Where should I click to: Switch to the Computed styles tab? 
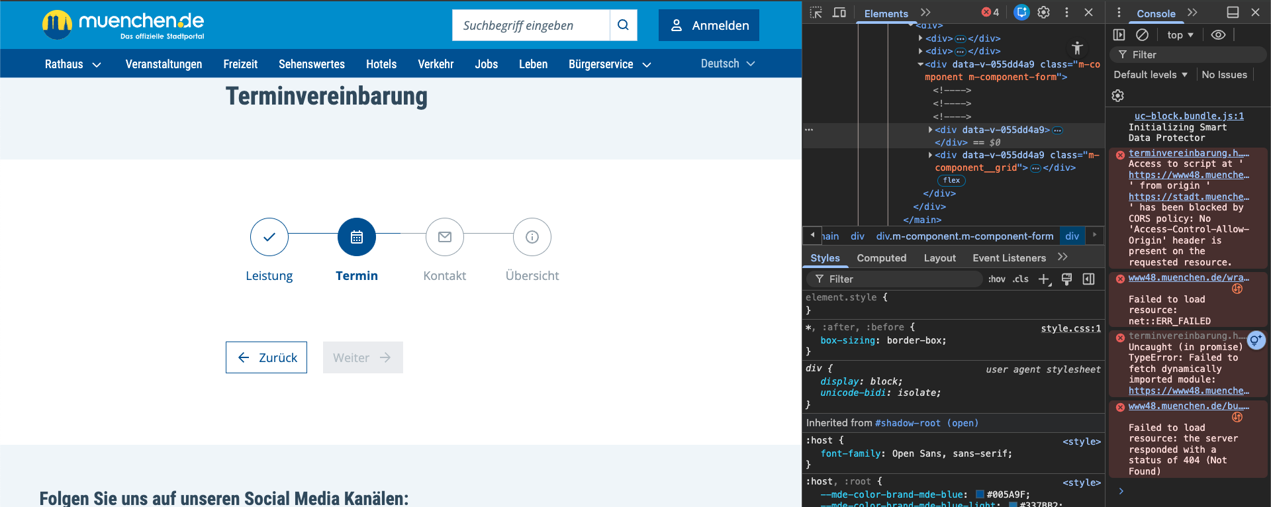point(881,258)
